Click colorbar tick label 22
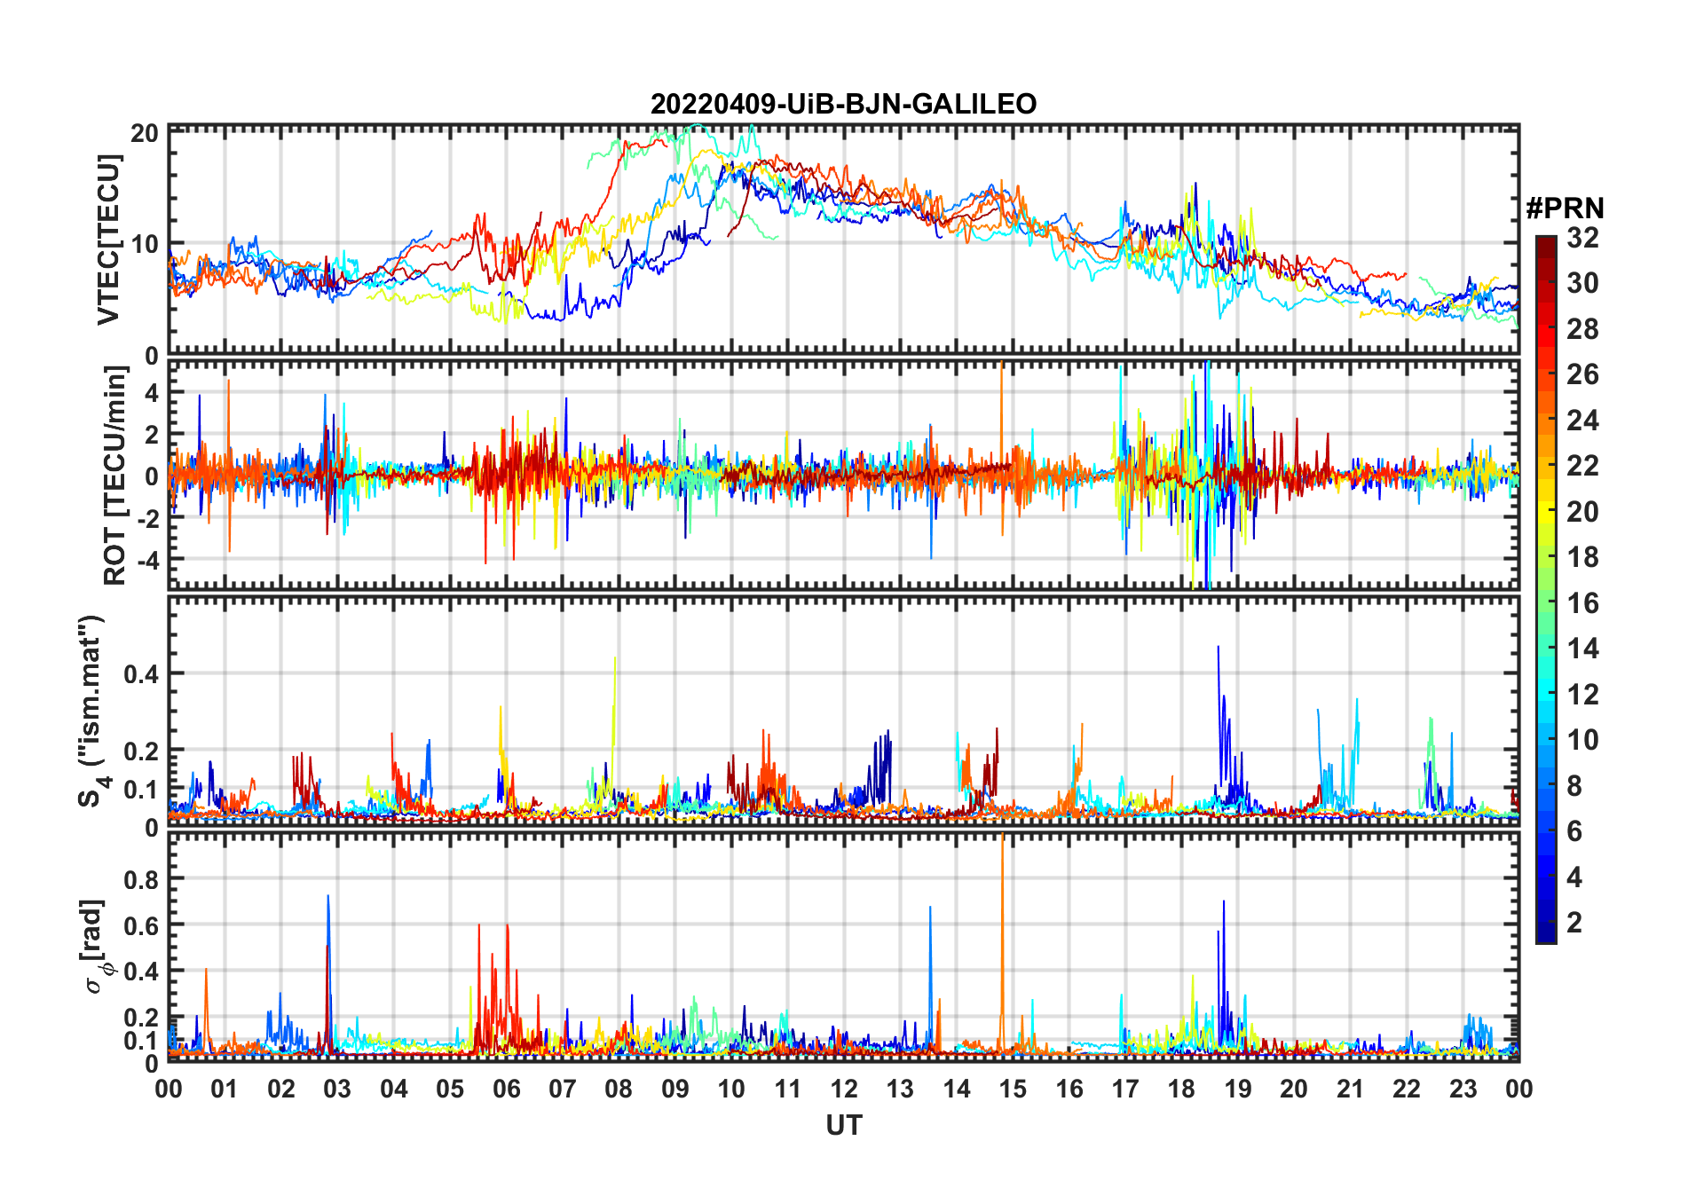 [1582, 466]
